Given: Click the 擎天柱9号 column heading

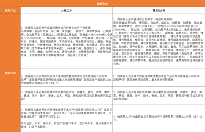Looking at the screenshot, I should (159, 11).
